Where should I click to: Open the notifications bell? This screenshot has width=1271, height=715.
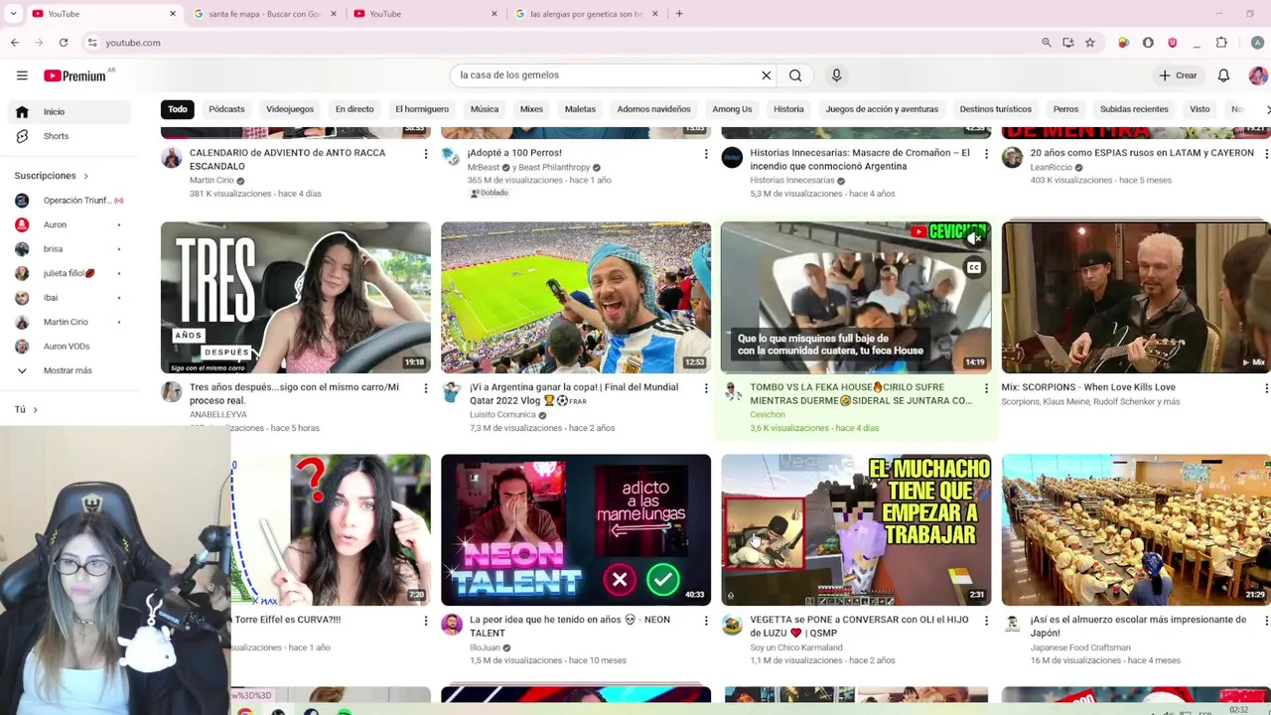tap(1223, 75)
